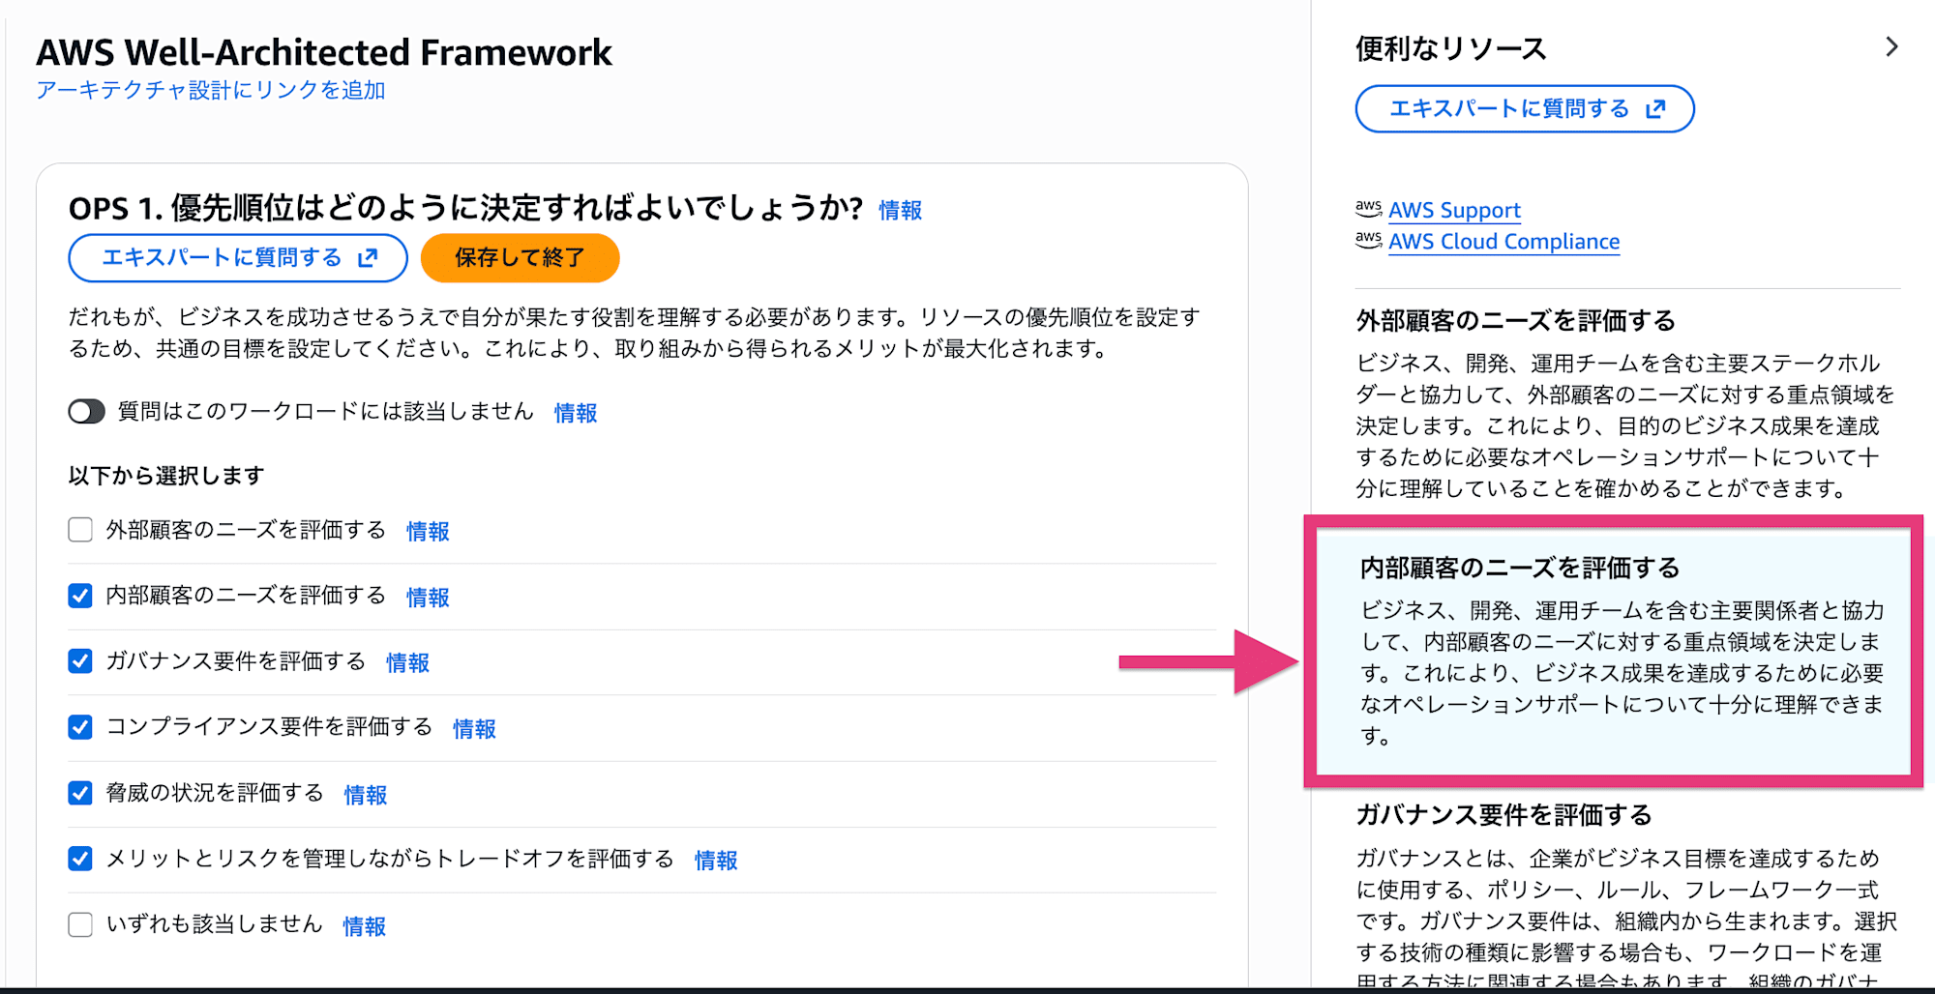The height and width of the screenshot is (994, 1935).
Task: Toggle 質問はこのワークロードには該当しません switch
Action: point(86,412)
